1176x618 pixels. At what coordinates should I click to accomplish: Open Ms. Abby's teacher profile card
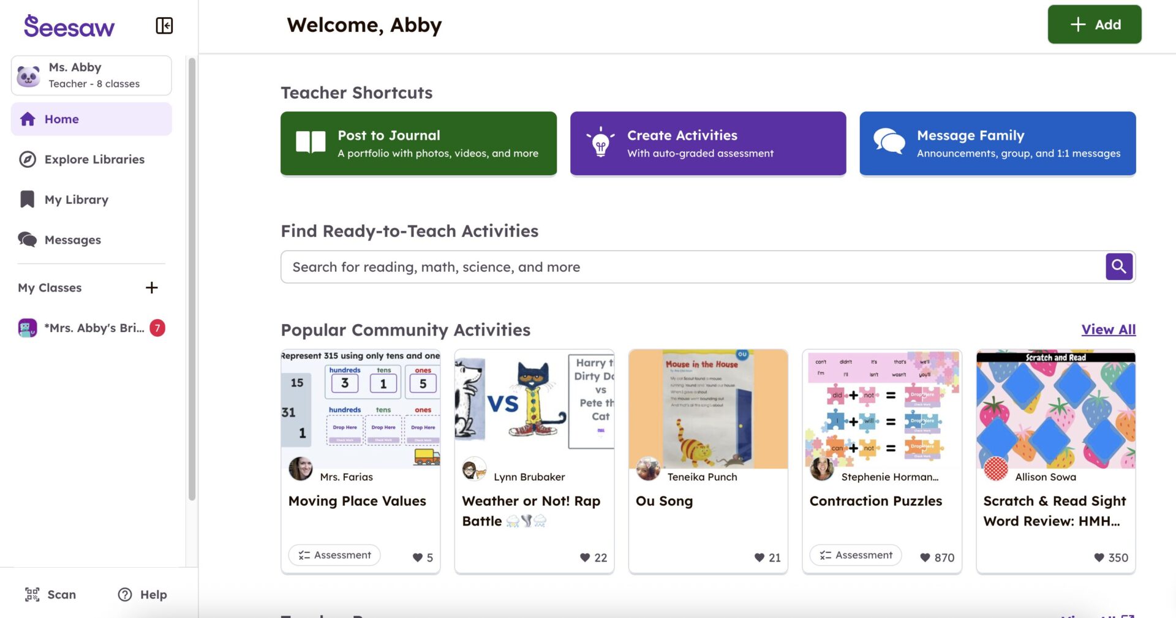click(91, 75)
